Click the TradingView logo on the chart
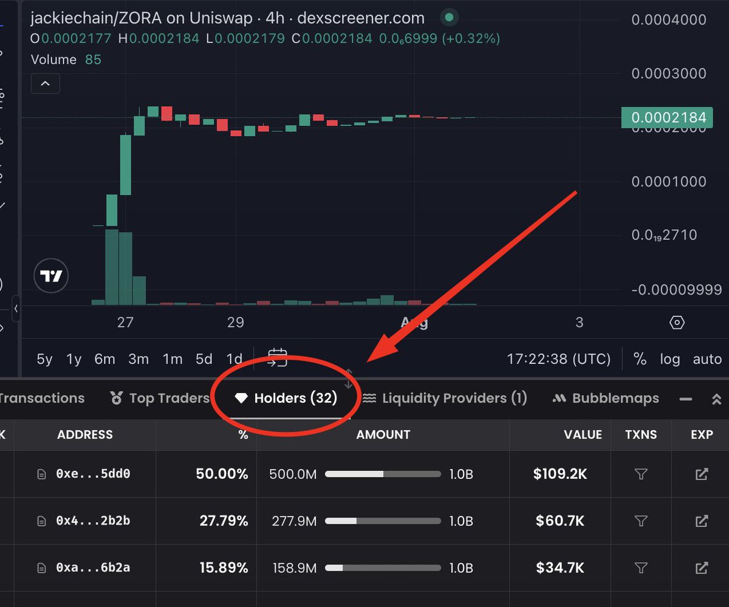Viewport: 729px width, 607px height. tap(52, 276)
